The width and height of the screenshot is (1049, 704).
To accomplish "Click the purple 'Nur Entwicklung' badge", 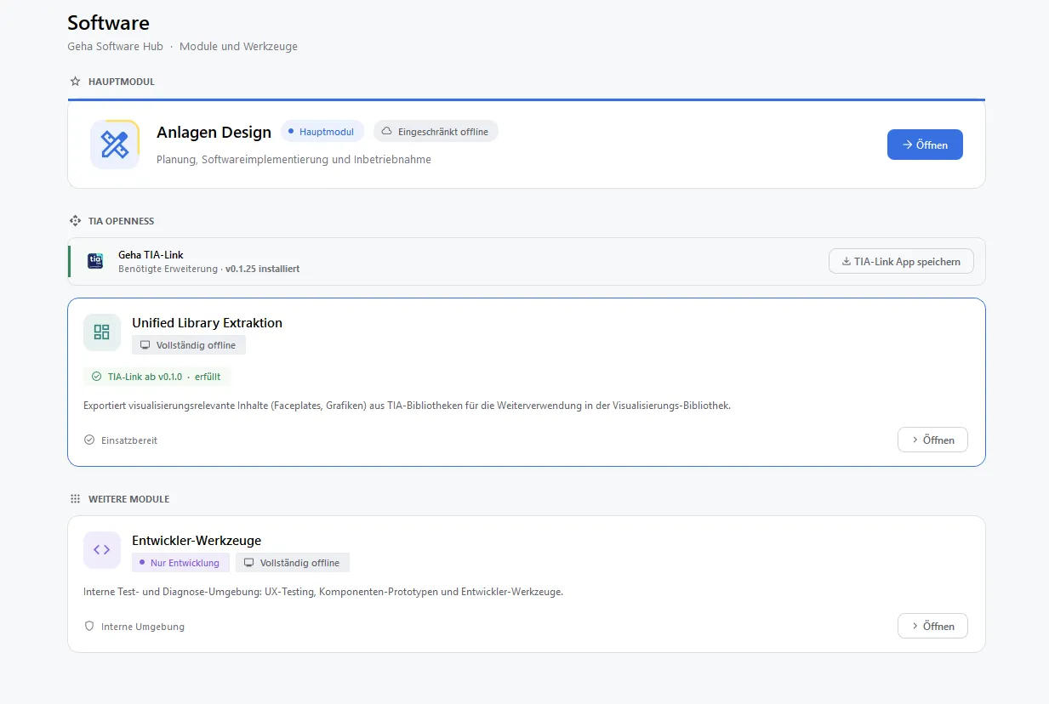I will [180, 563].
